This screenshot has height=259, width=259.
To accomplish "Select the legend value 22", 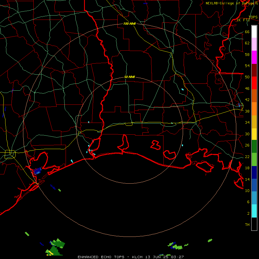I will (247, 157).
